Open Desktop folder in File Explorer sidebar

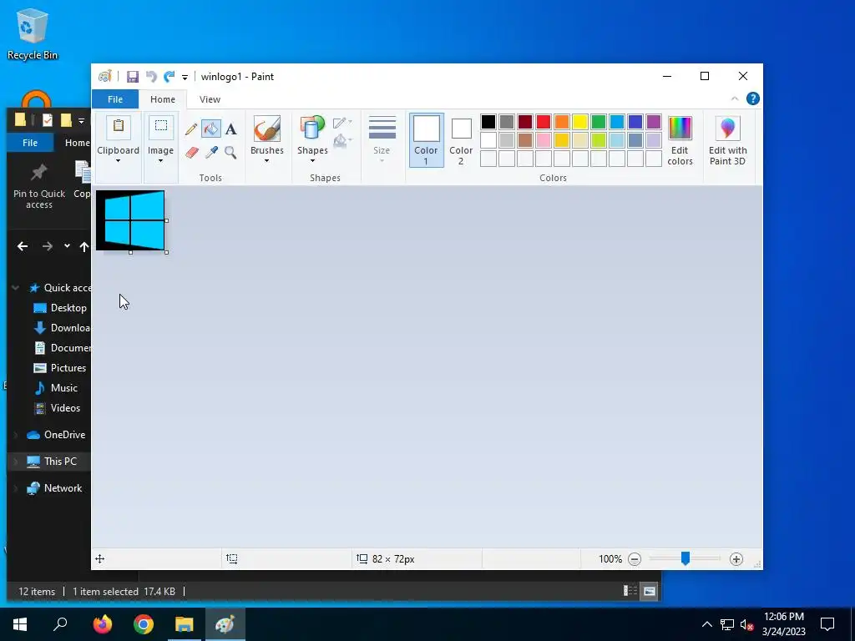click(60, 308)
